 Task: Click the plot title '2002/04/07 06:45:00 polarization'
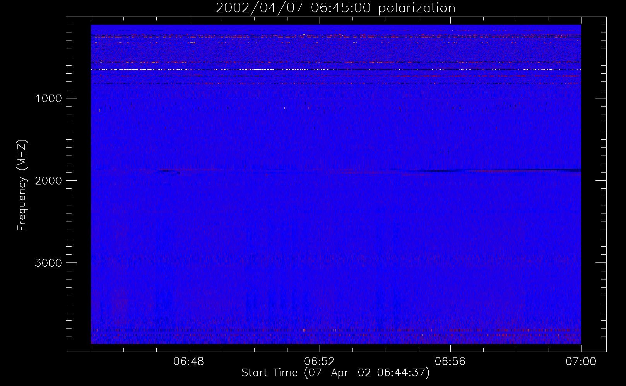click(335, 8)
